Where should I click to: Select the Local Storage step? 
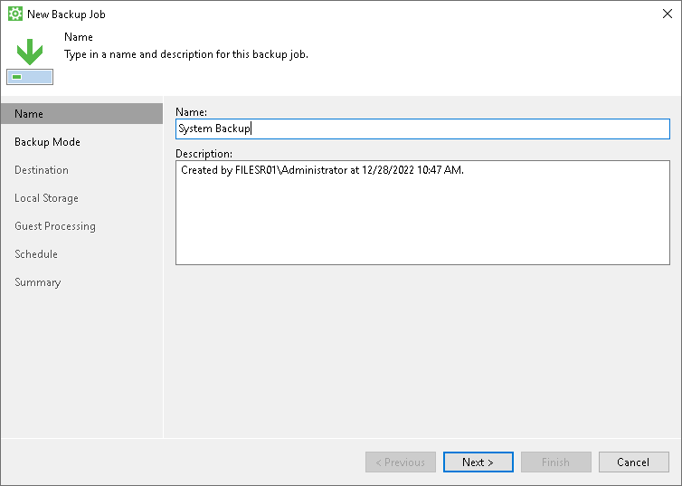pyautogui.click(x=46, y=198)
